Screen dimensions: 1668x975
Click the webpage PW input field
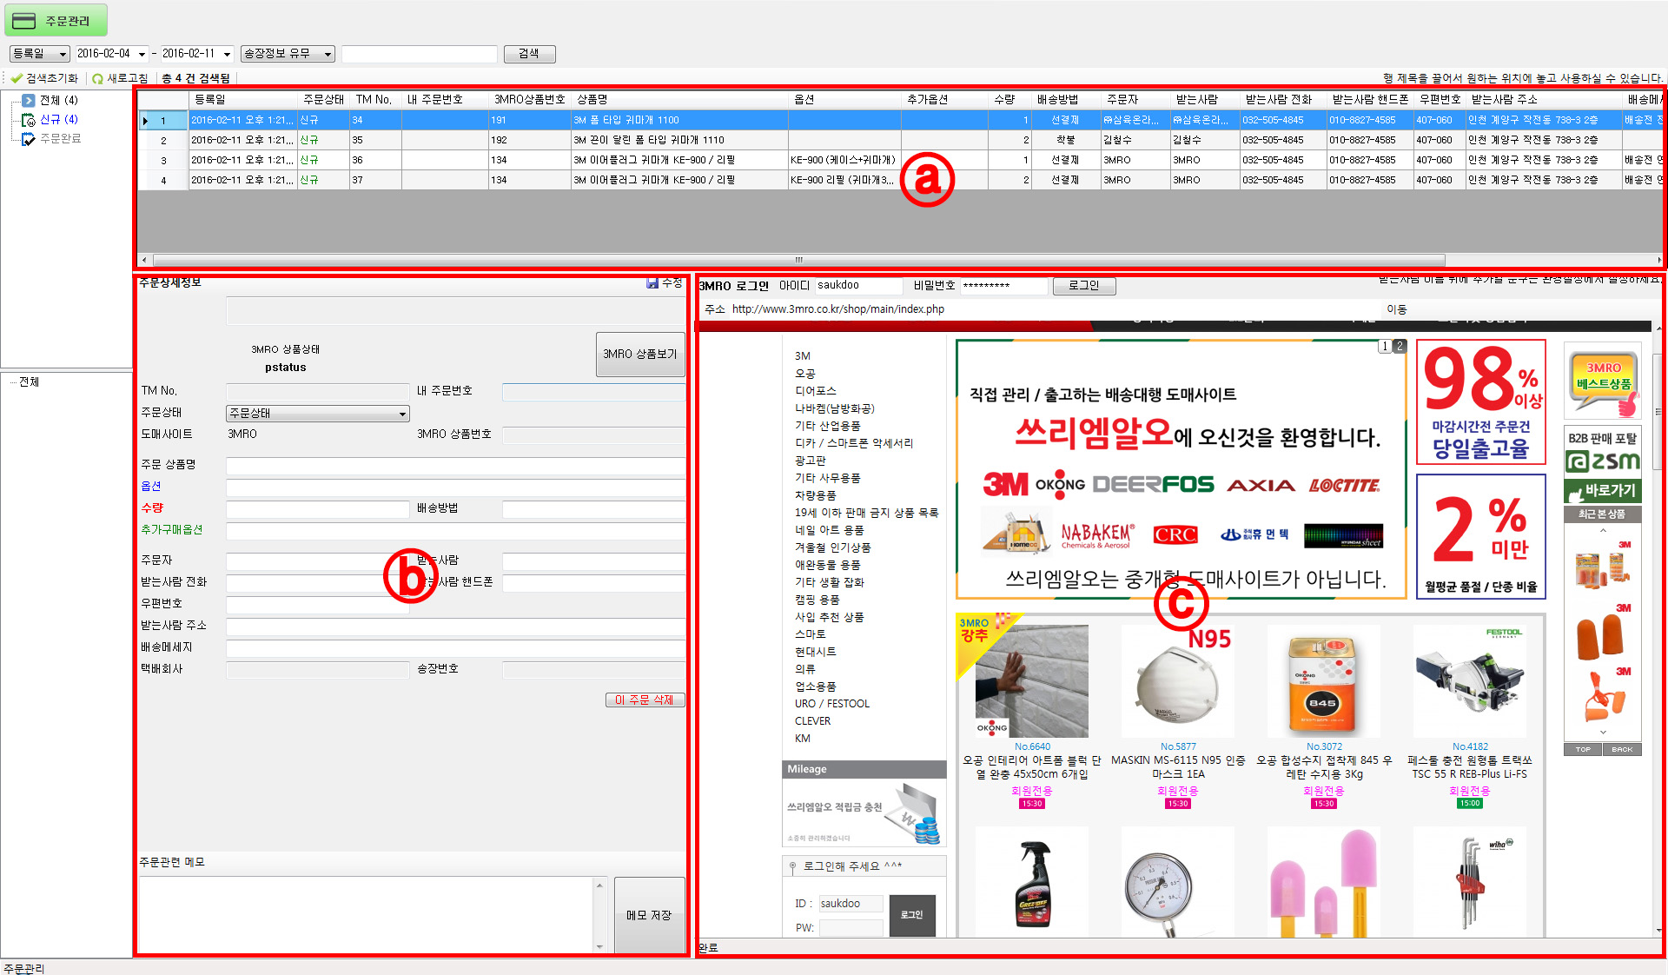(851, 928)
